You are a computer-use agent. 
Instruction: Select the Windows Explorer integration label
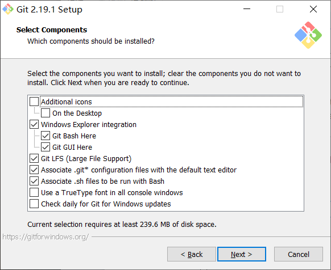pyautogui.click(x=89, y=124)
